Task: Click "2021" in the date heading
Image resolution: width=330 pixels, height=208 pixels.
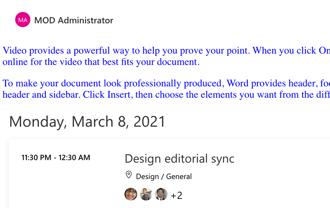Action: [149, 122]
